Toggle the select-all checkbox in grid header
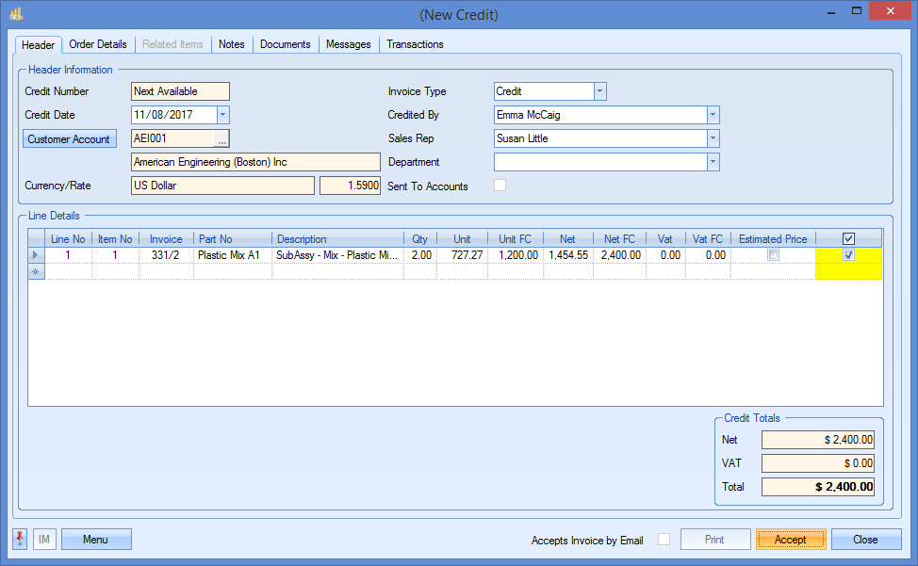This screenshot has height=566, width=918. [x=848, y=239]
